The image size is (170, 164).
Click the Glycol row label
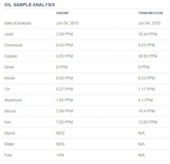tap(10, 133)
